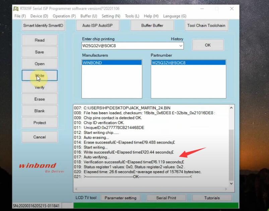Run the Blank check button
Viewport: 269px width, 211px height.
(40, 111)
